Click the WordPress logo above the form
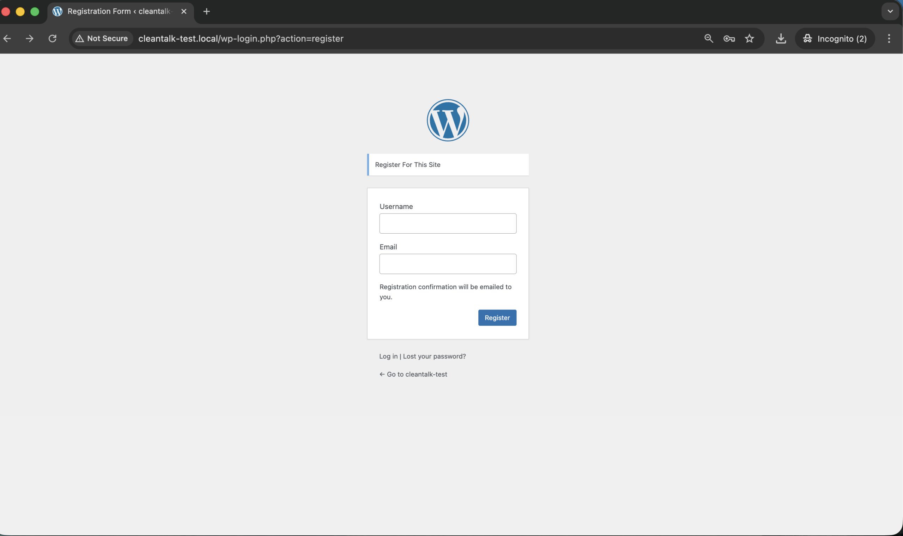903x536 pixels. 447,120
